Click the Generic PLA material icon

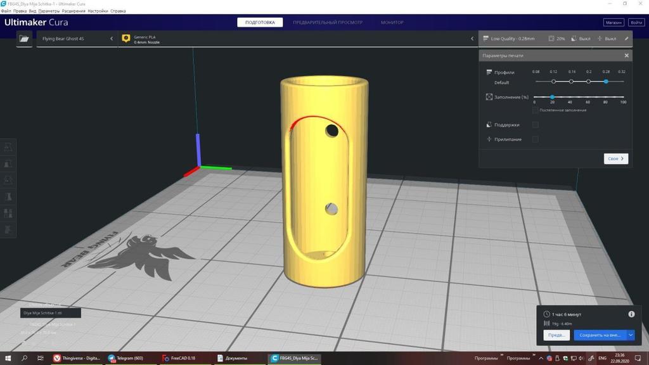[125, 39]
